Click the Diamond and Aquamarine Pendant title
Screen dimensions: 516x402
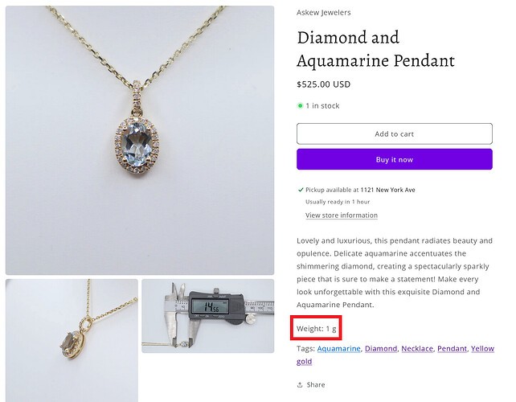point(375,49)
